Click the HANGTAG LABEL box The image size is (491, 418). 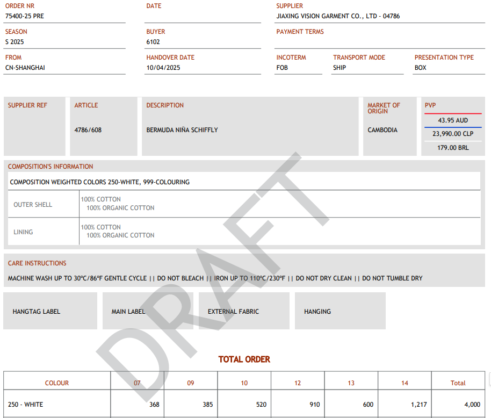point(50,311)
